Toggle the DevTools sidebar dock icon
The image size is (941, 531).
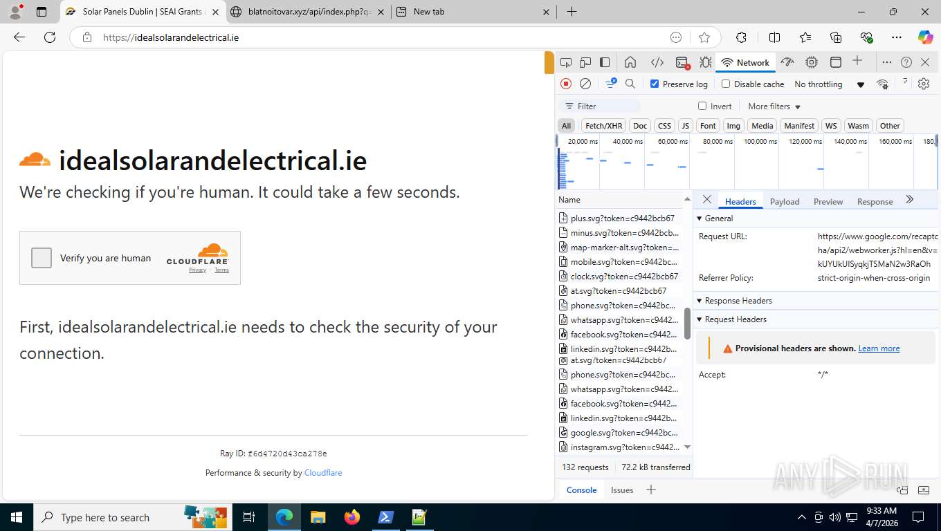(605, 62)
